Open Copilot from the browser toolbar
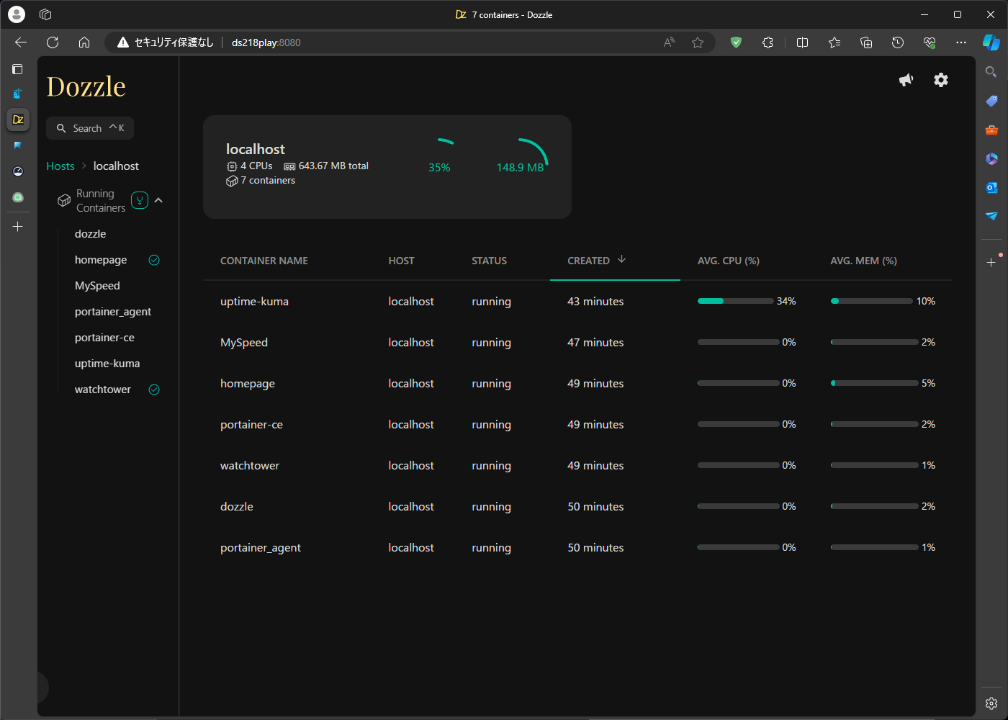This screenshot has height=720, width=1008. pyautogui.click(x=991, y=42)
